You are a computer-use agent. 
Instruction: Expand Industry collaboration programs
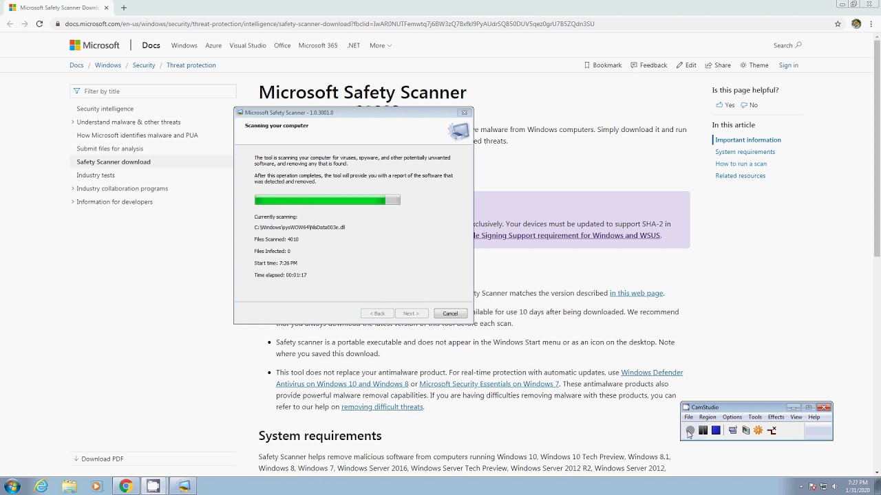click(x=73, y=188)
